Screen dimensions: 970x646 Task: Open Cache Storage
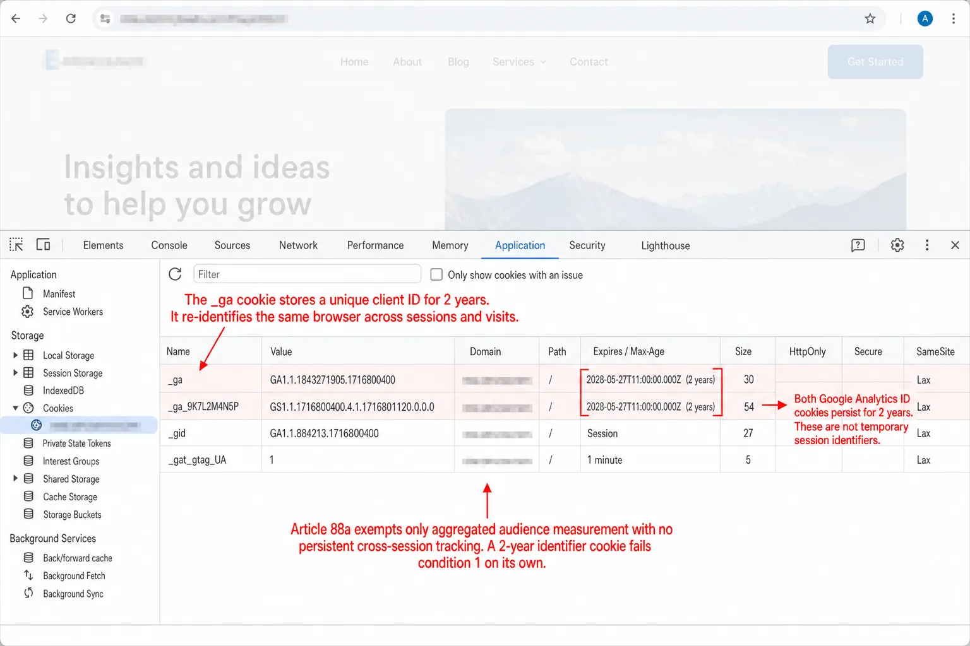click(70, 497)
